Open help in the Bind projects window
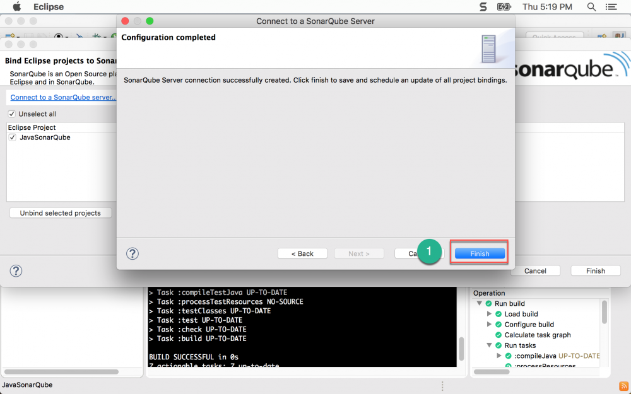This screenshot has width=631, height=394. (16, 270)
